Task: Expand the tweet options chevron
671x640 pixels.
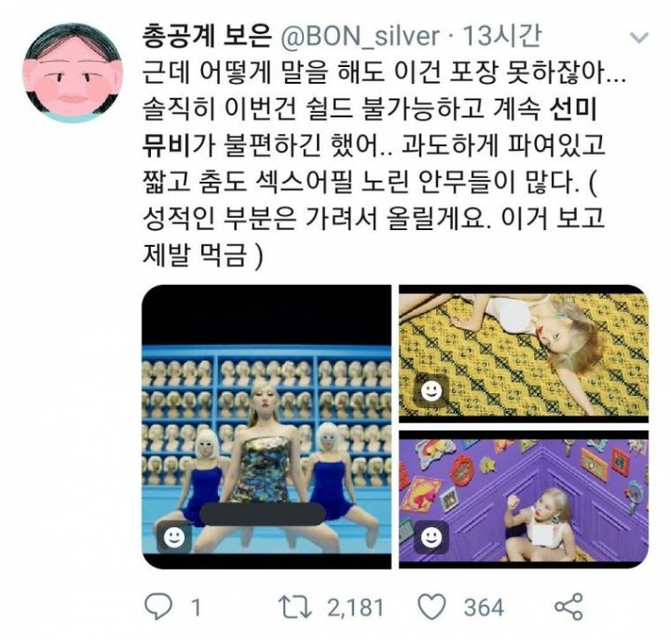Action: [x=639, y=38]
